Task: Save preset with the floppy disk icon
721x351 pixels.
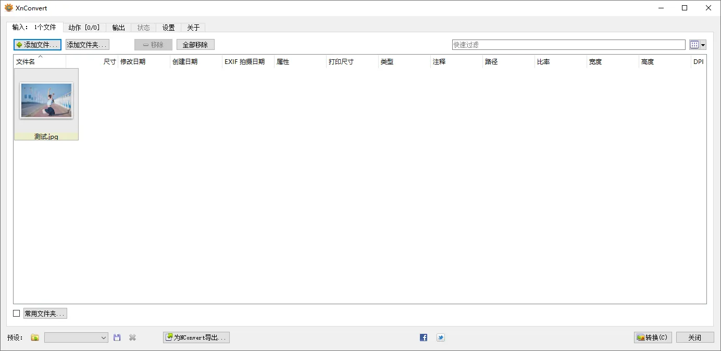Action: [x=117, y=337]
